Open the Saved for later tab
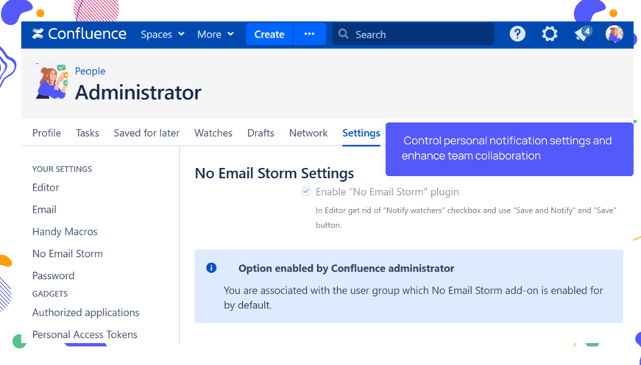The width and height of the screenshot is (641, 365). [x=146, y=133]
